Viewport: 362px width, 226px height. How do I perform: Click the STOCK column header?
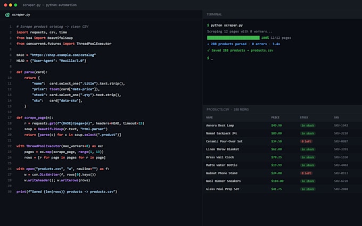point(304,118)
